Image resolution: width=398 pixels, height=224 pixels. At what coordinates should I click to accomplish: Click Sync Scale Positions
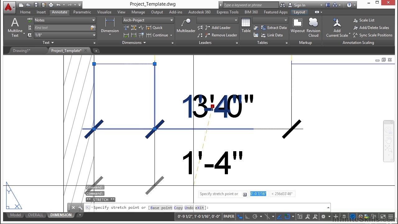[373, 35]
